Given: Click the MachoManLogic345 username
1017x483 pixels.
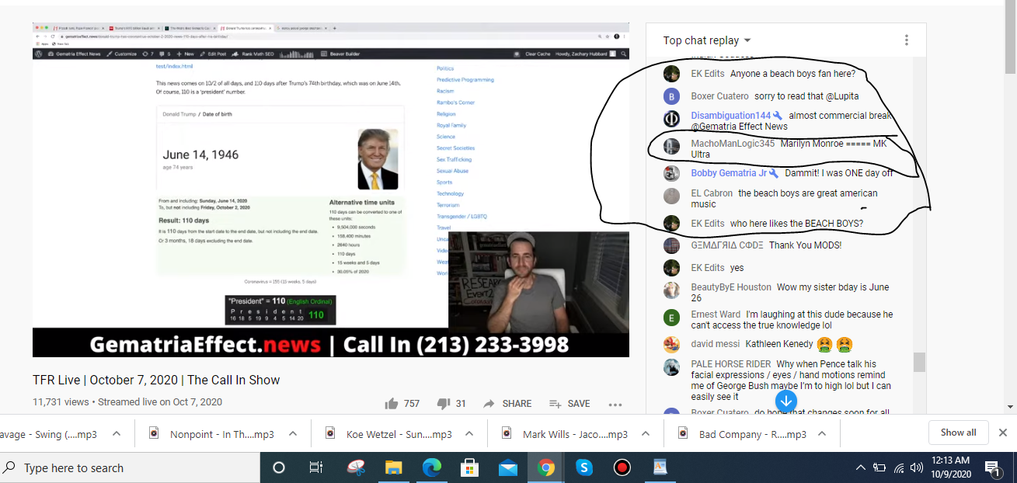Looking at the screenshot, I should click(733, 144).
